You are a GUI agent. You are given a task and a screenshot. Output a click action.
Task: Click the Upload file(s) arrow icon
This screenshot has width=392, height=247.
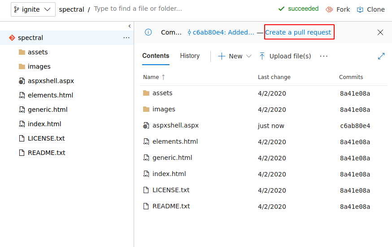coord(262,56)
